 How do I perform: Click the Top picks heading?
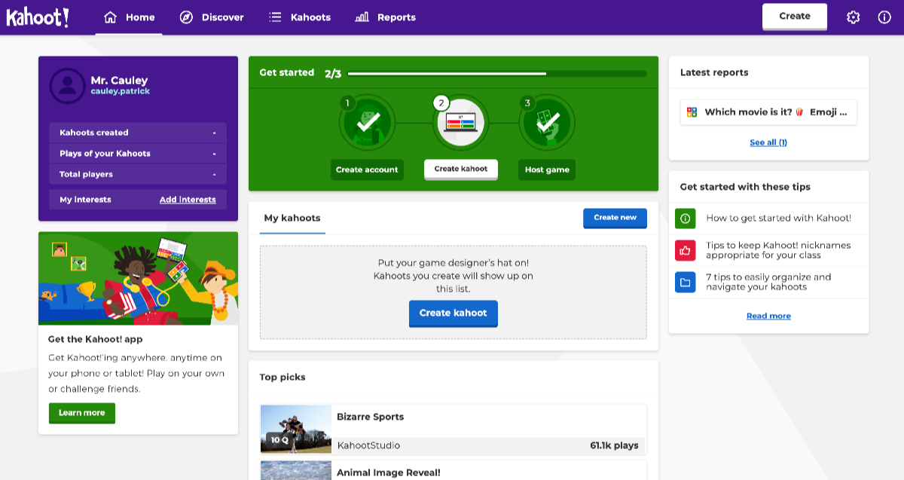(x=282, y=377)
